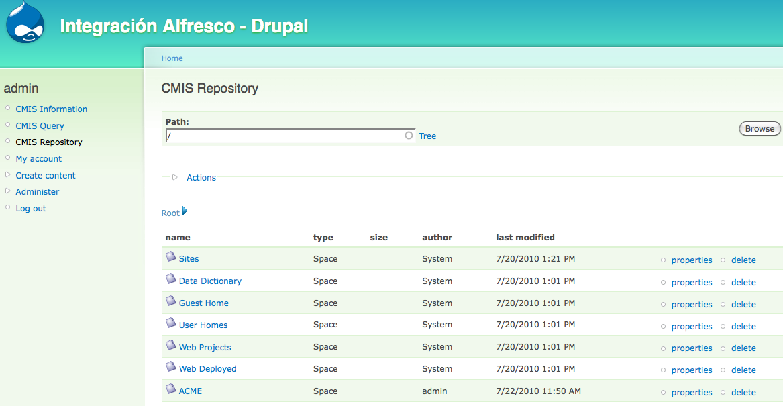
Task: Click the Path input field
Action: tap(290, 136)
